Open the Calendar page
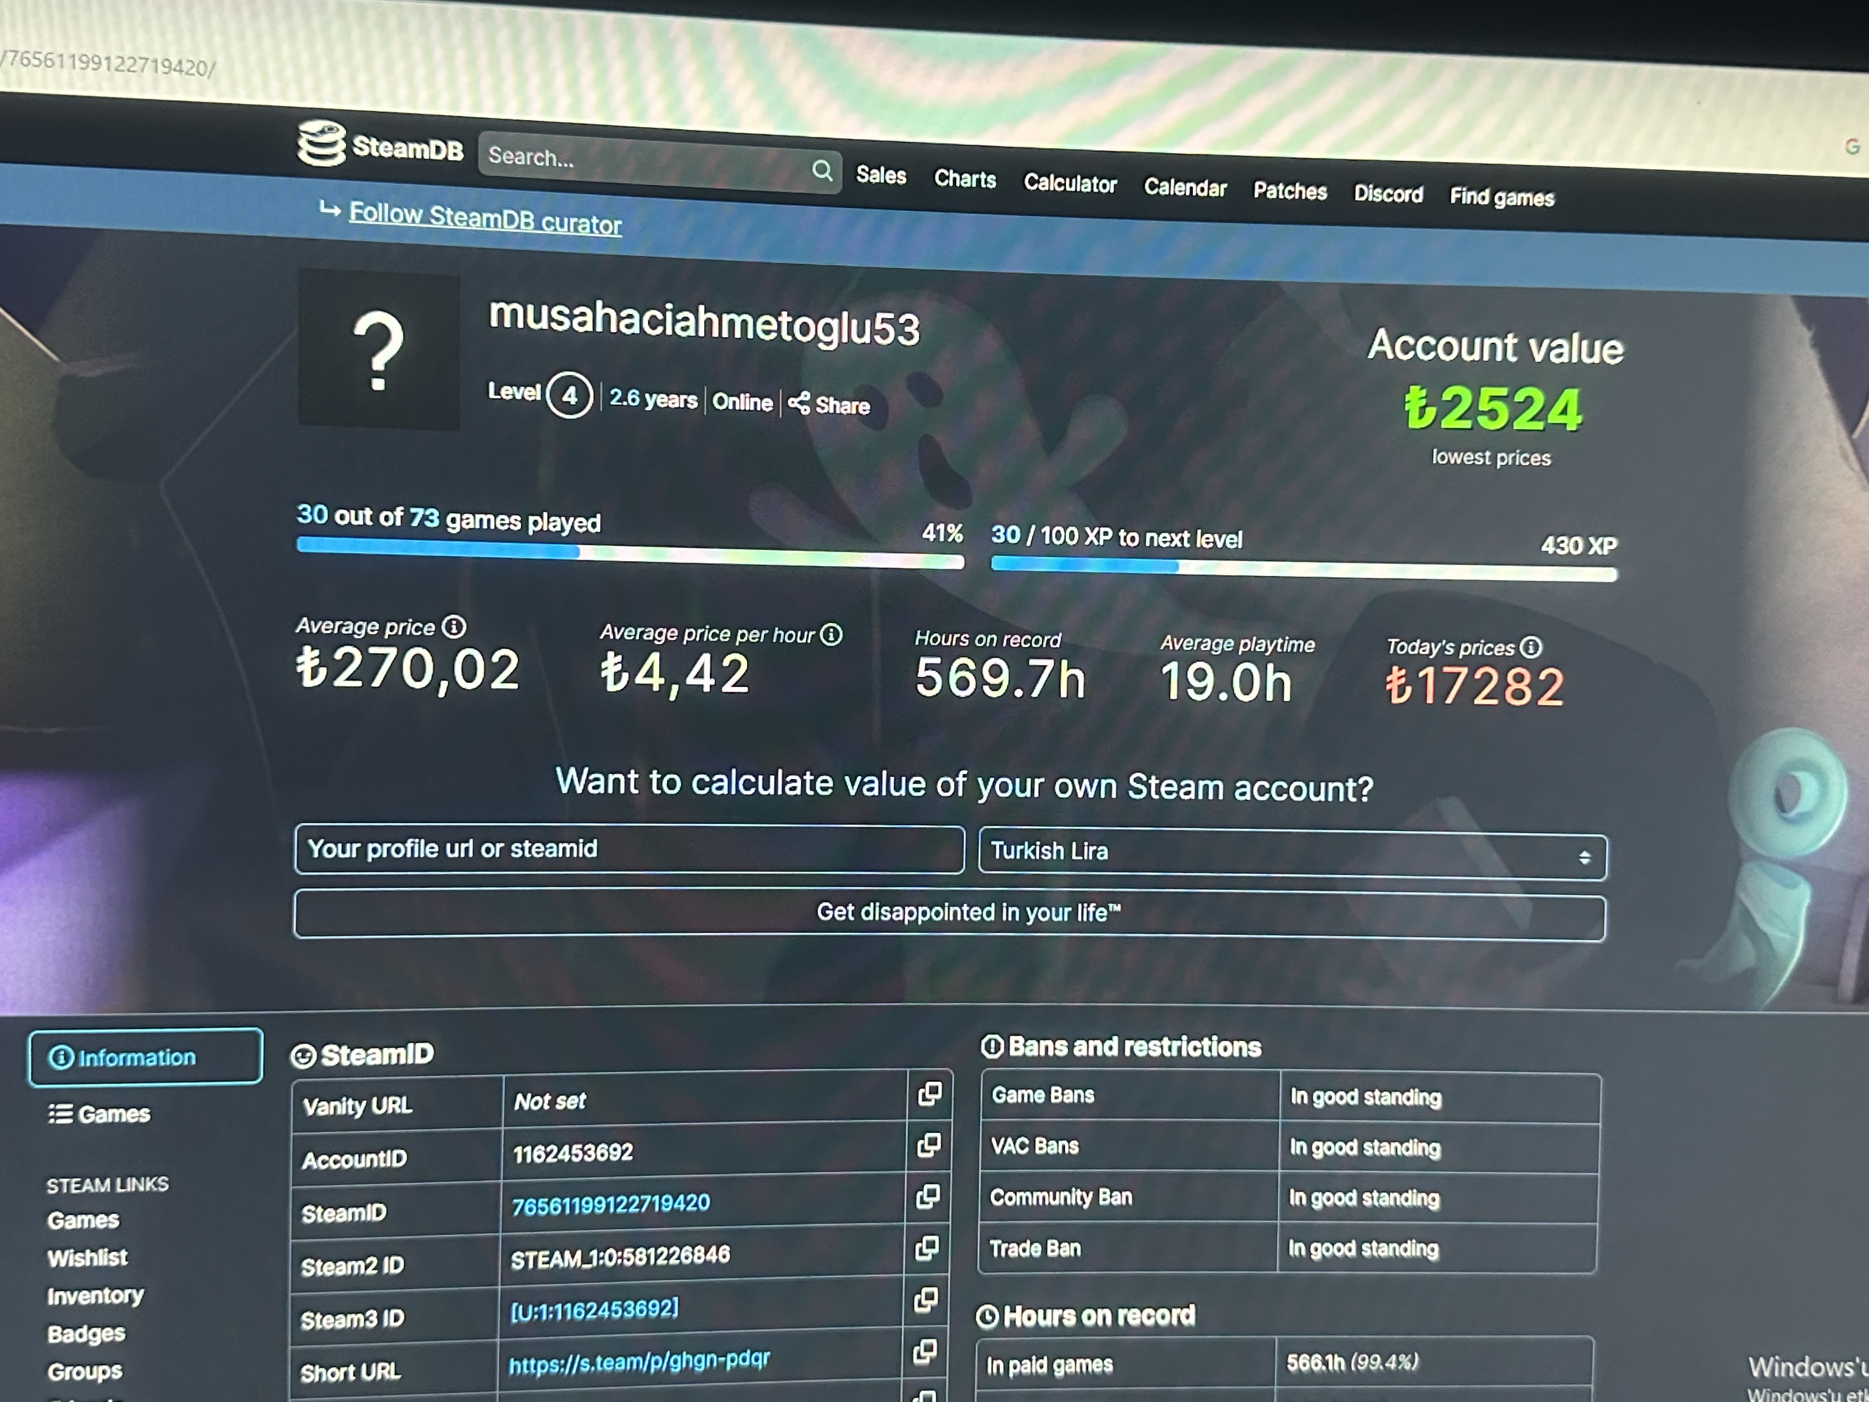This screenshot has width=1869, height=1402. click(1185, 188)
